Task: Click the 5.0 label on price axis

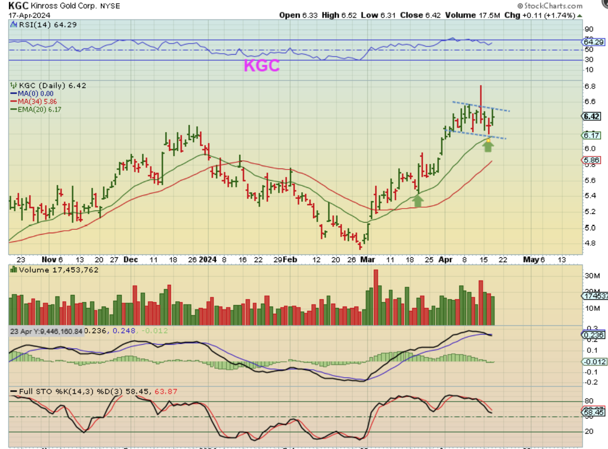Action: point(591,227)
